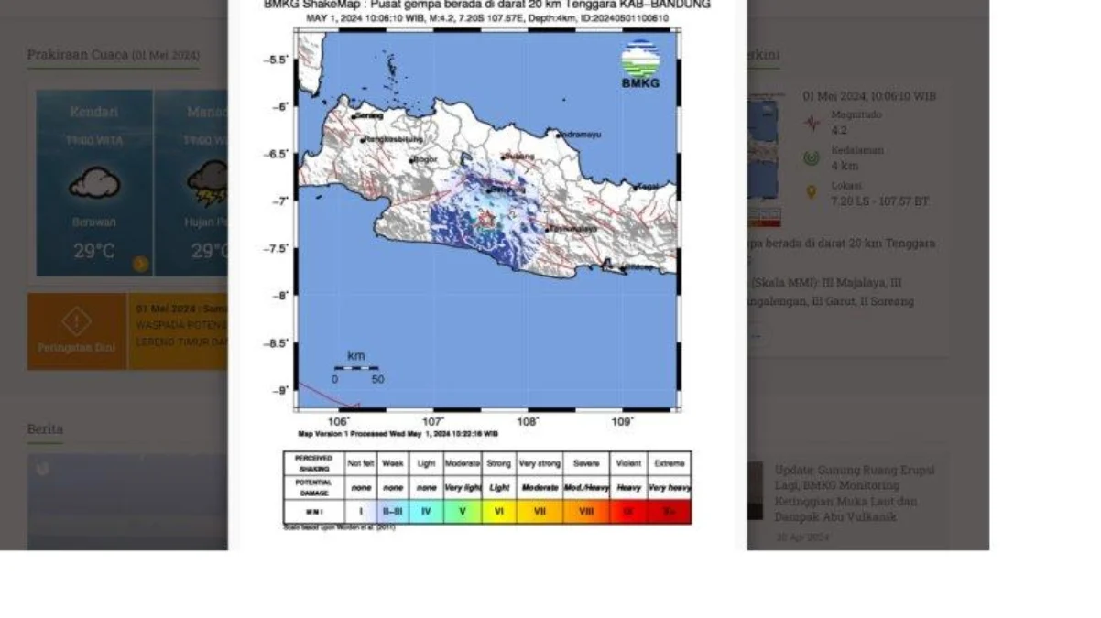The width and height of the screenshot is (1101, 618).
Task: Click the epicenter star on the shakemap
Action: [488, 218]
